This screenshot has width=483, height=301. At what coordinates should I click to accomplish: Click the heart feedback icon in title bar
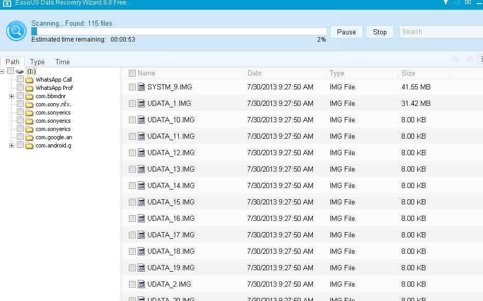tap(468, 3)
